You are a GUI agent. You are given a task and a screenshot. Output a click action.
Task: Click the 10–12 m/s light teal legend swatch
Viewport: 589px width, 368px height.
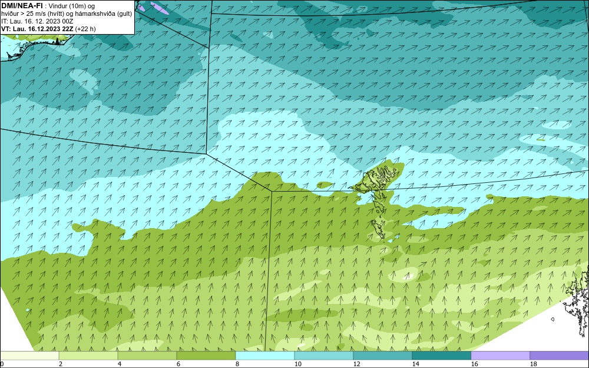324,356
